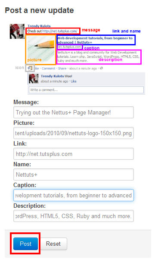
Task: Click the 'Caption:' field label
Action: [25, 185]
